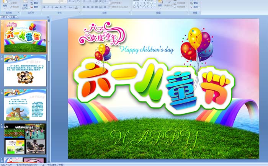Image resolution: width=268 pixels, height=166 pixels.
Task: Click the "Happy children's day" text on slide
Action: (x=147, y=50)
